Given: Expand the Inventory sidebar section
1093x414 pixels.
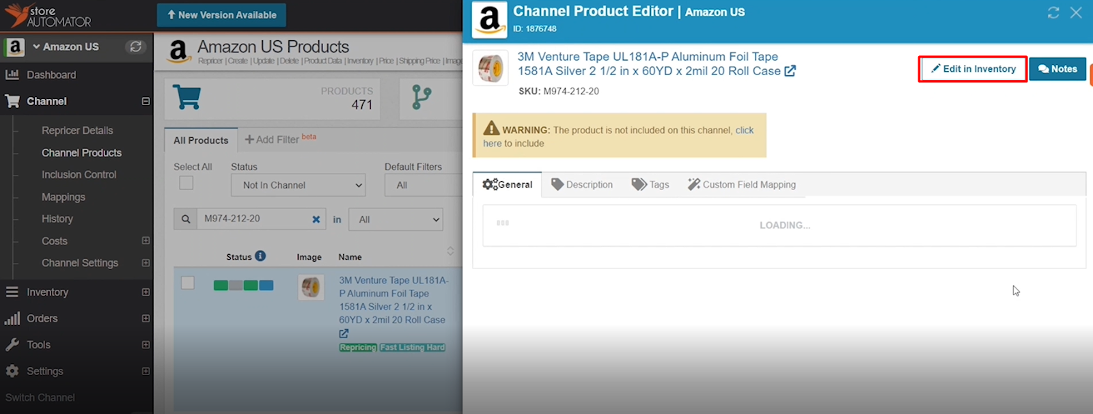Looking at the screenshot, I should pos(146,292).
